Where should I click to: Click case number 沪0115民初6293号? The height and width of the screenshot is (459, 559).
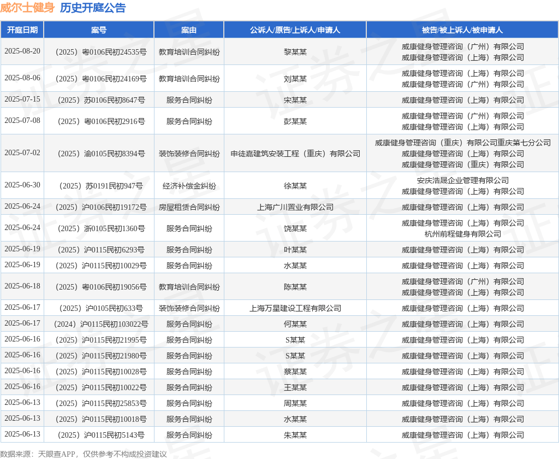coord(101,250)
